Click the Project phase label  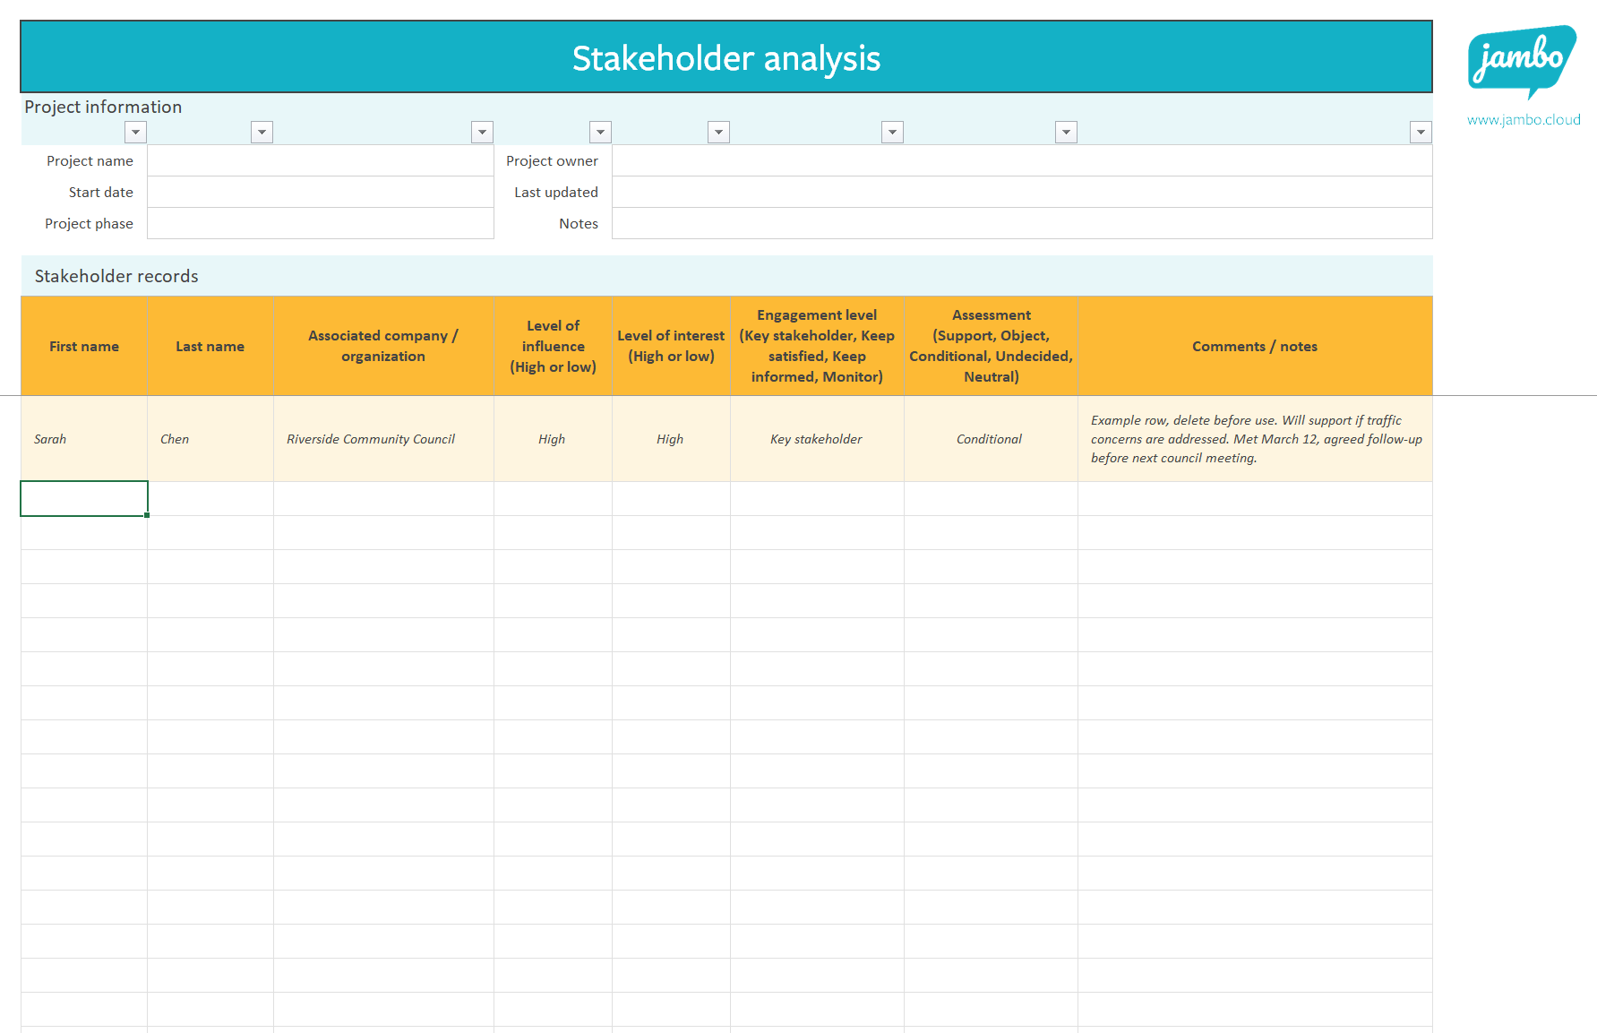(x=89, y=224)
